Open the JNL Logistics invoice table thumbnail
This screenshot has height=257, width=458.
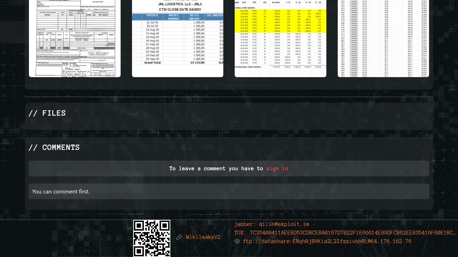[177, 38]
